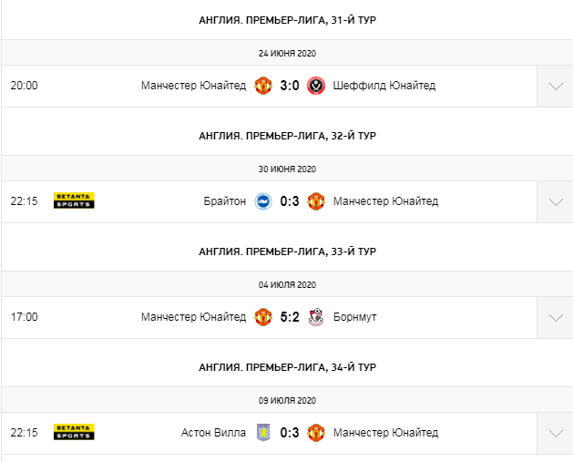Image resolution: width=573 pixels, height=462 pixels.
Task: Open the Борнмут team link
Action: (x=355, y=317)
